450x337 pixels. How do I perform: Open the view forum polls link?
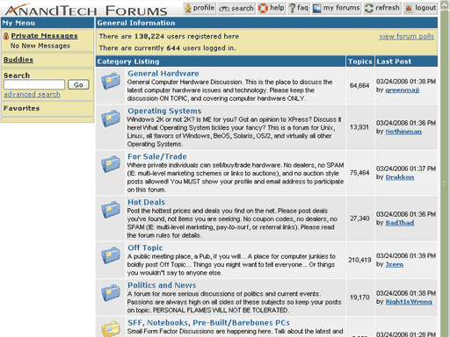pos(406,36)
